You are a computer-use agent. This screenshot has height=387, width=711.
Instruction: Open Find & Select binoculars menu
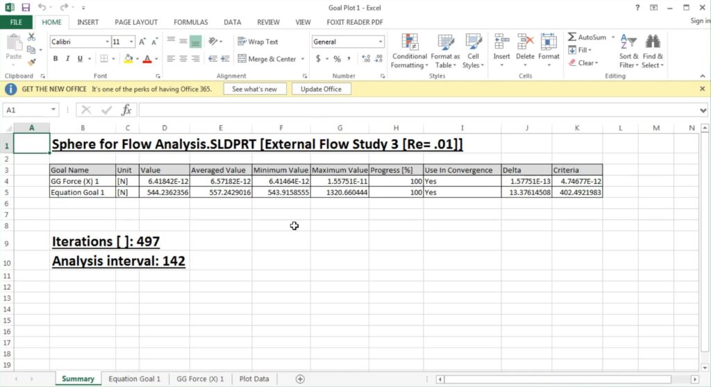[653, 51]
